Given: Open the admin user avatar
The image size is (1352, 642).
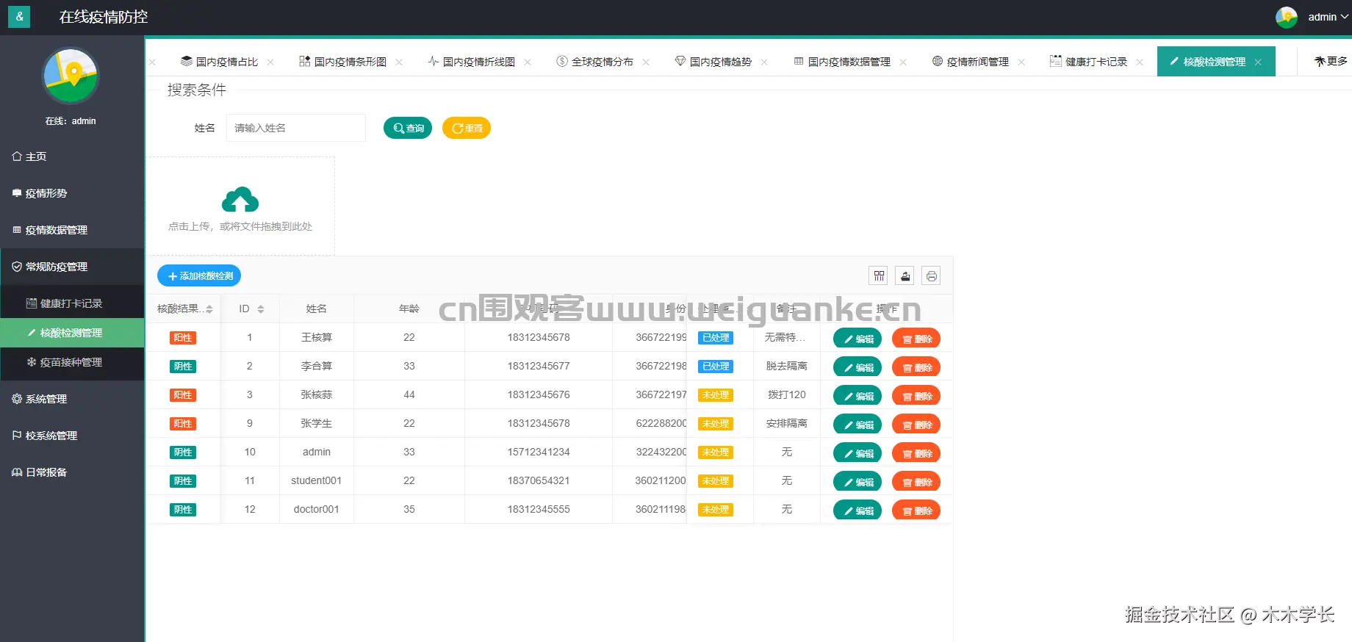Looking at the screenshot, I should pos(1287,17).
